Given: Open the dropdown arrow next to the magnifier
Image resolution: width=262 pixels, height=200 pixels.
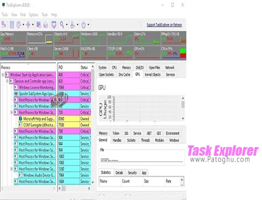Looking at the screenshot, I should pos(67,24).
